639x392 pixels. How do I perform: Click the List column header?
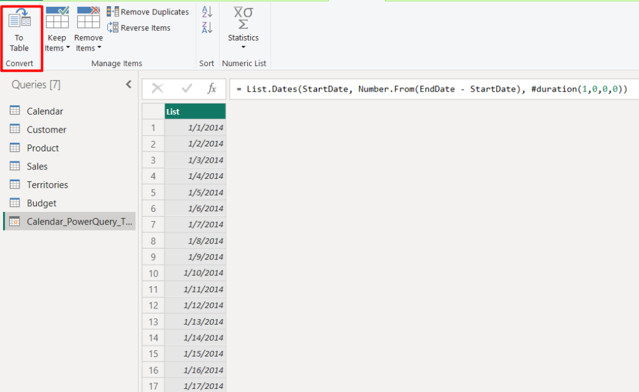click(195, 111)
